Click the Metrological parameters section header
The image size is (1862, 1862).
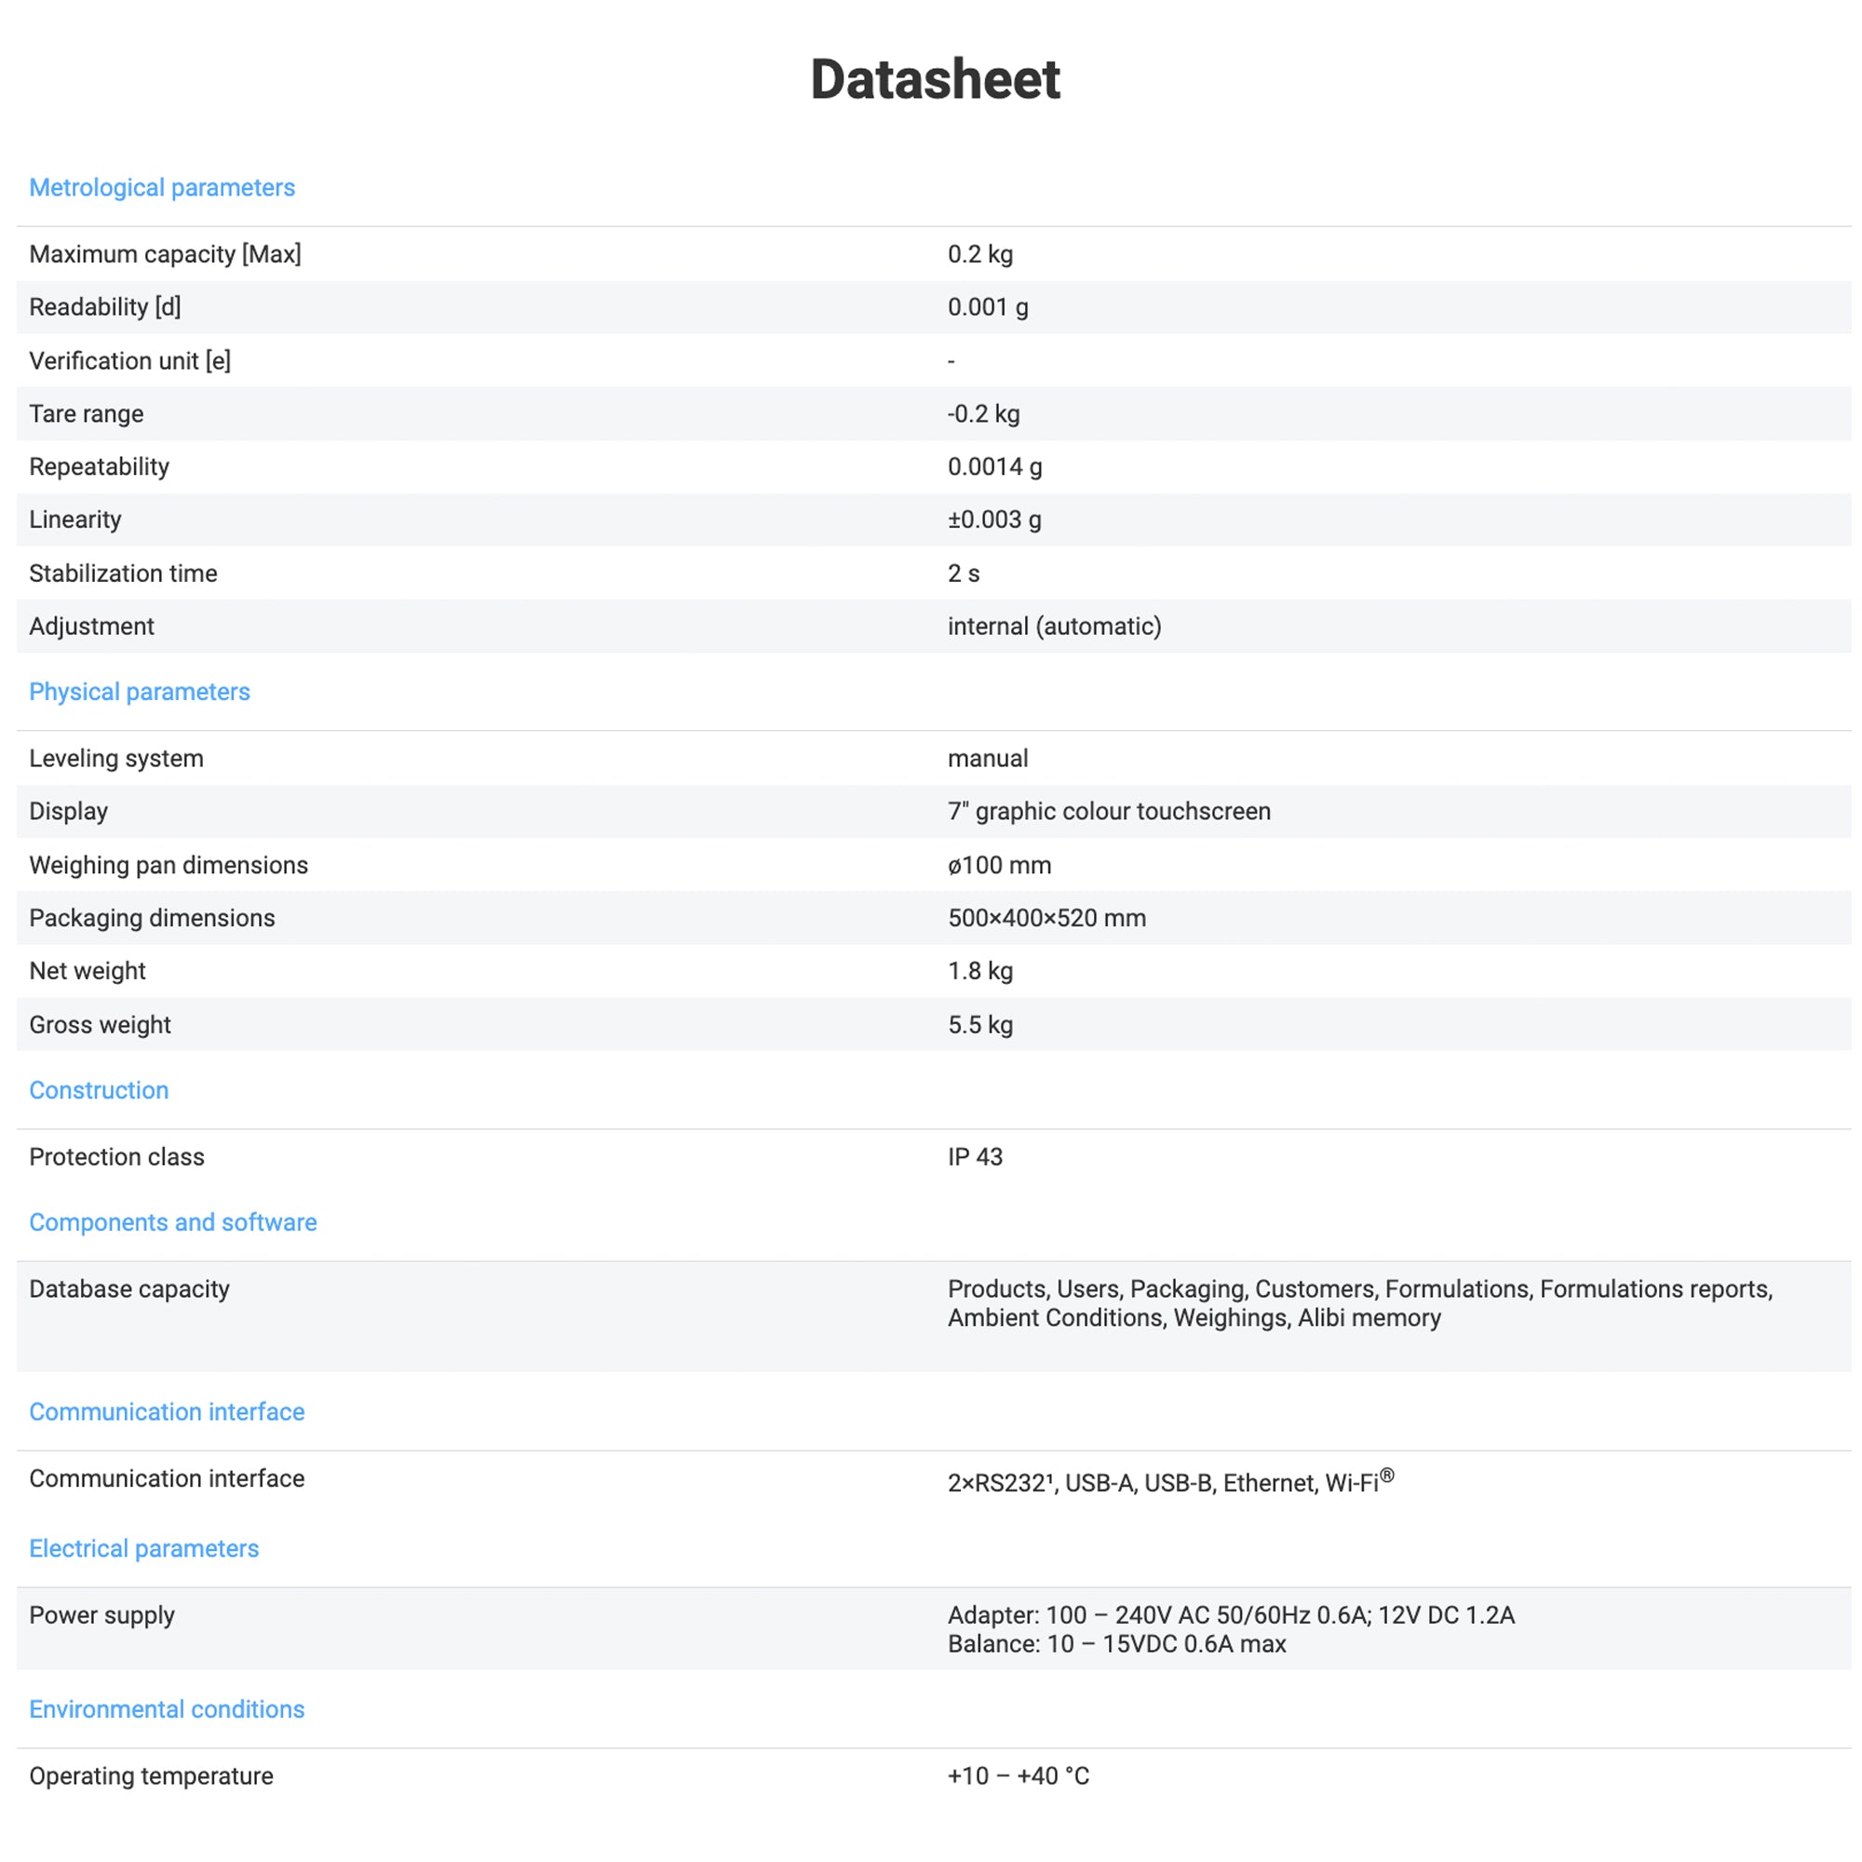click(x=162, y=187)
